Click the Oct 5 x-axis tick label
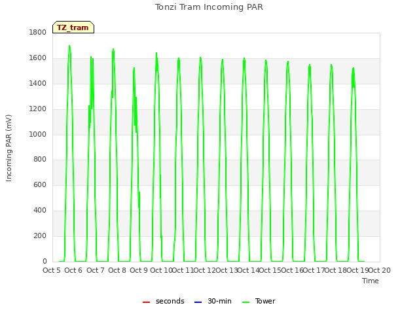Image resolution: width=419 pixels, height=314 pixels. click(x=52, y=270)
